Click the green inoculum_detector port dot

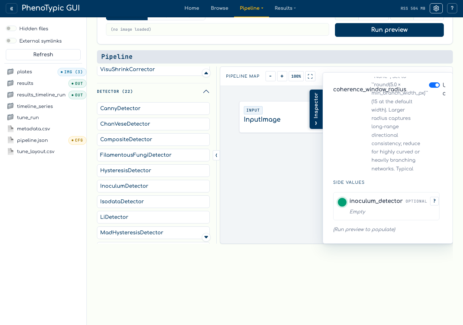342,202
